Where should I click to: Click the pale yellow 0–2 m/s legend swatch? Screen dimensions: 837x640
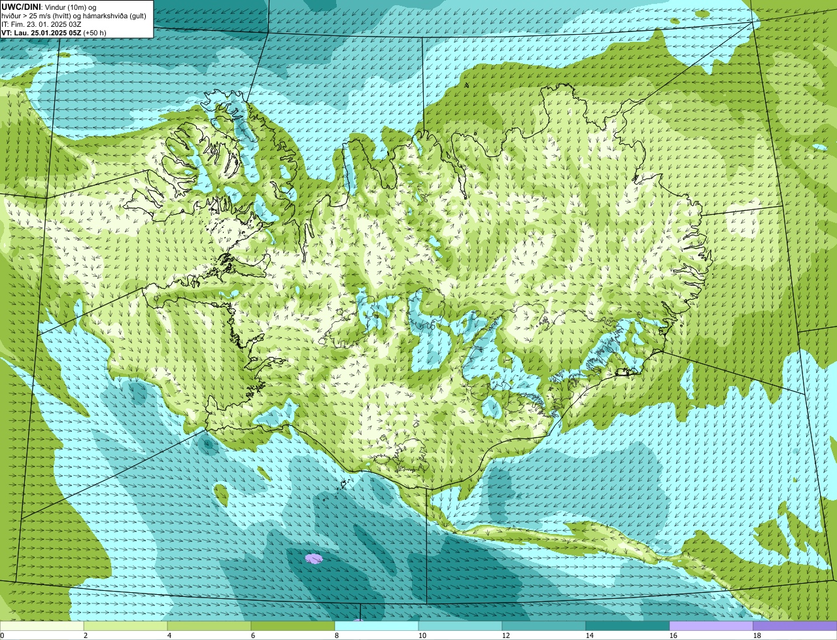click(x=42, y=626)
